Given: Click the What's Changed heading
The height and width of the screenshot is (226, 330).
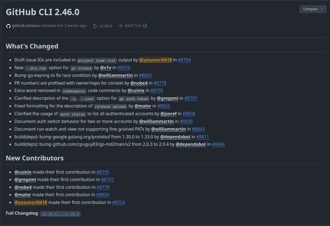Looking at the screenshot, I should [32, 46].
